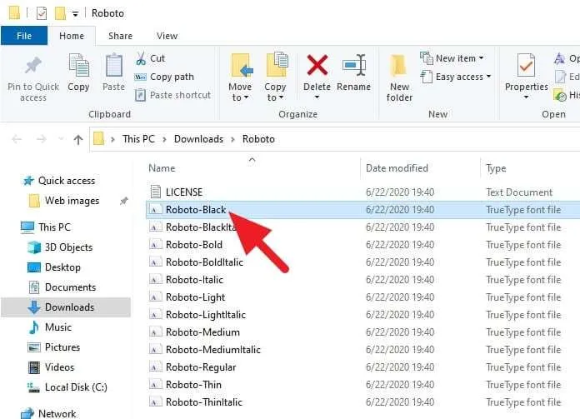The height and width of the screenshot is (419, 580).
Task: Click This PC in address bar
Action: pyautogui.click(x=138, y=139)
